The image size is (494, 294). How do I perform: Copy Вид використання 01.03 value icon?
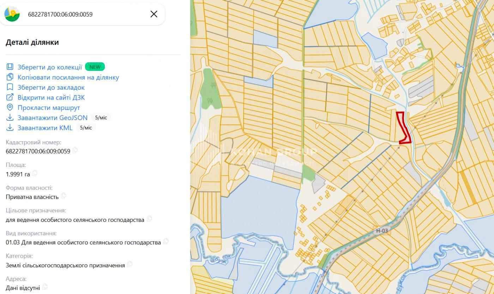[x=166, y=242]
